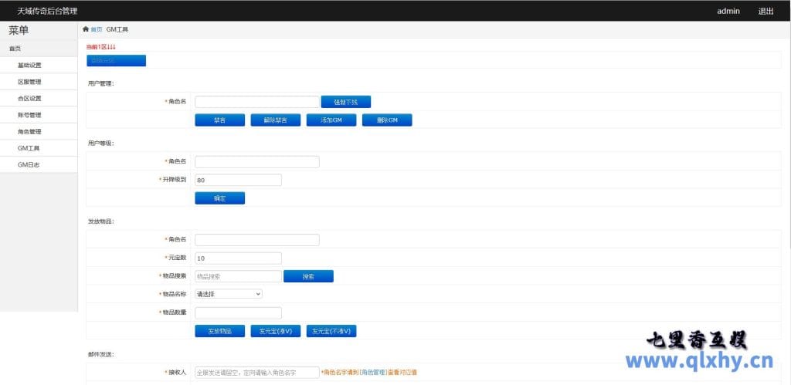Click the 删除GM button
Viewport: 791px width, 385px height.
click(386, 120)
